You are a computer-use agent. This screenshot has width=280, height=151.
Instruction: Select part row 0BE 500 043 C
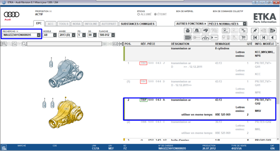point(200,129)
